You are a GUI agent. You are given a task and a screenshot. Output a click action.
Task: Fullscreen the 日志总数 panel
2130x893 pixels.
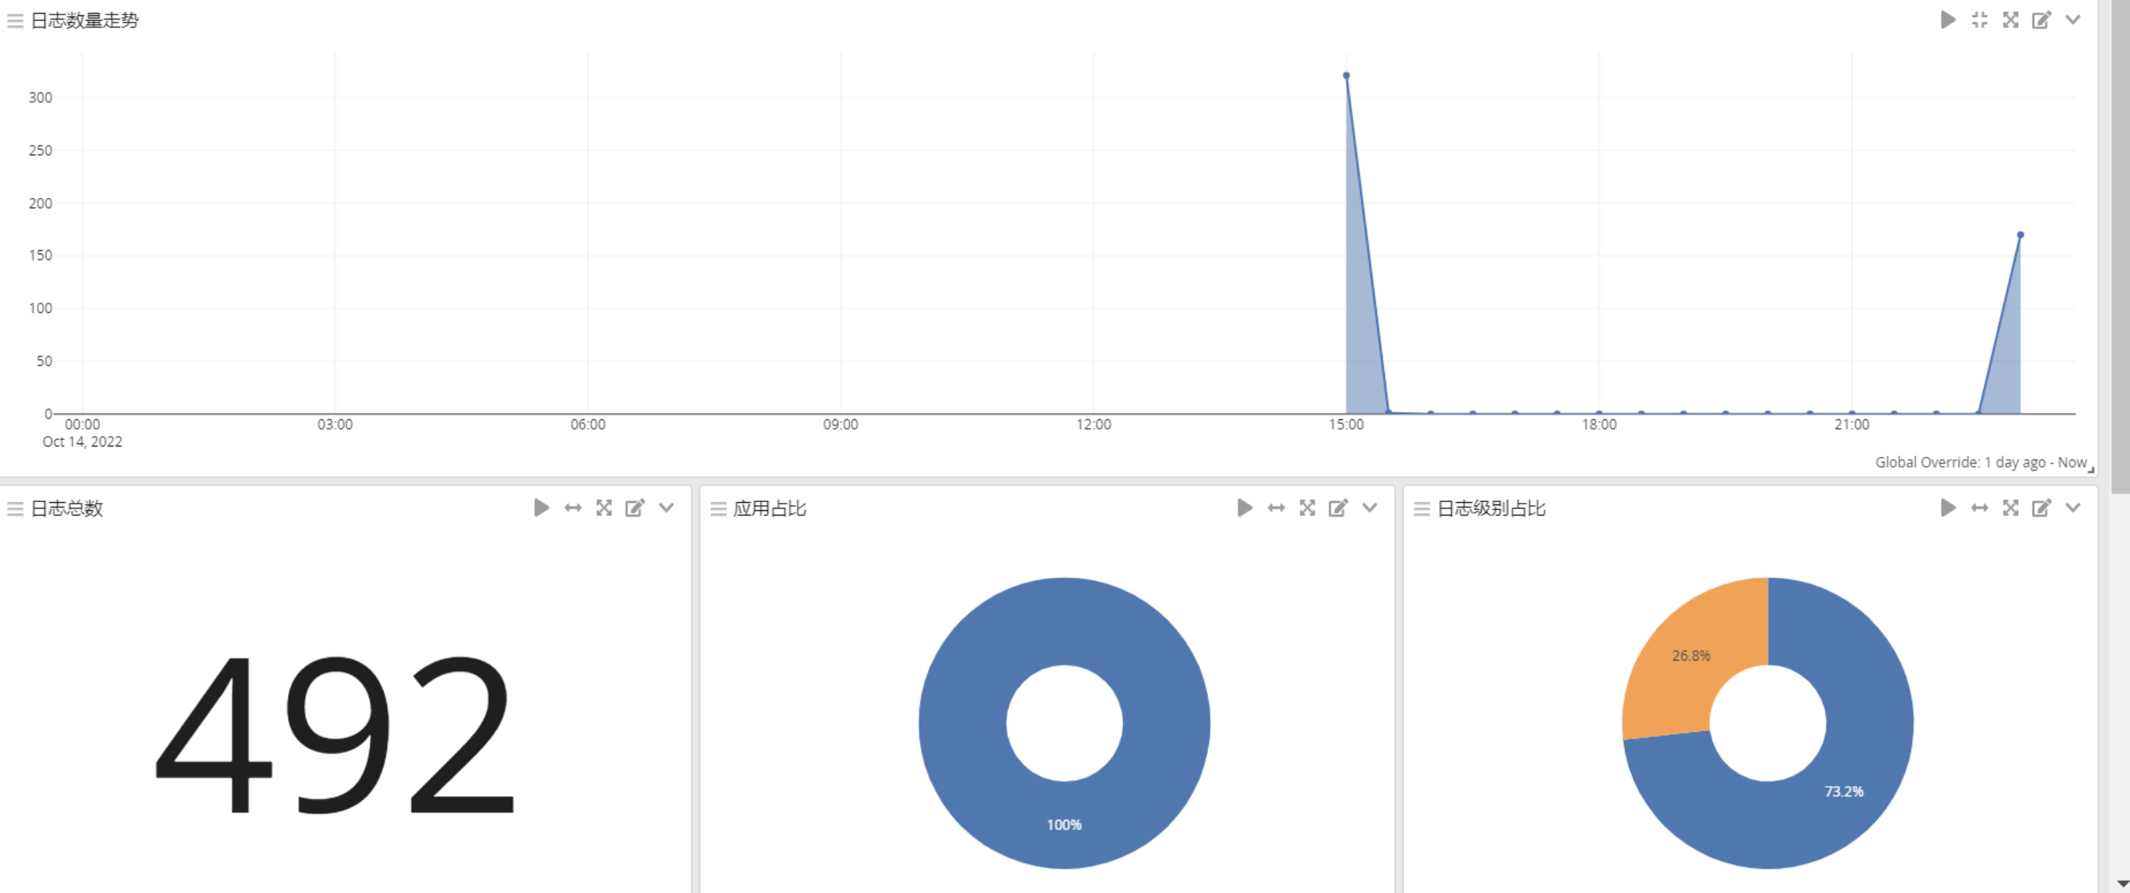click(x=603, y=508)
